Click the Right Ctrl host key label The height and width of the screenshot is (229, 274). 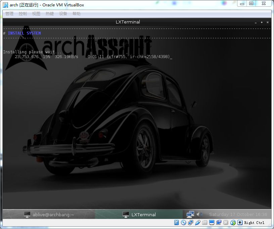[254, 223]
